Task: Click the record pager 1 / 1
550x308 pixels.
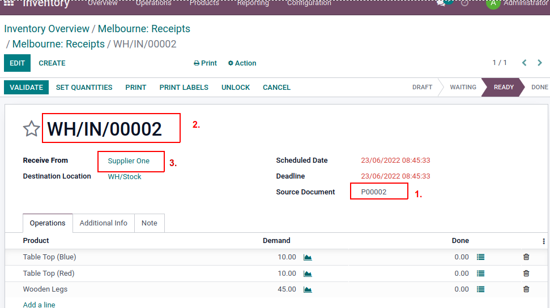Action: pyautogui.click(x=500, y=63)
